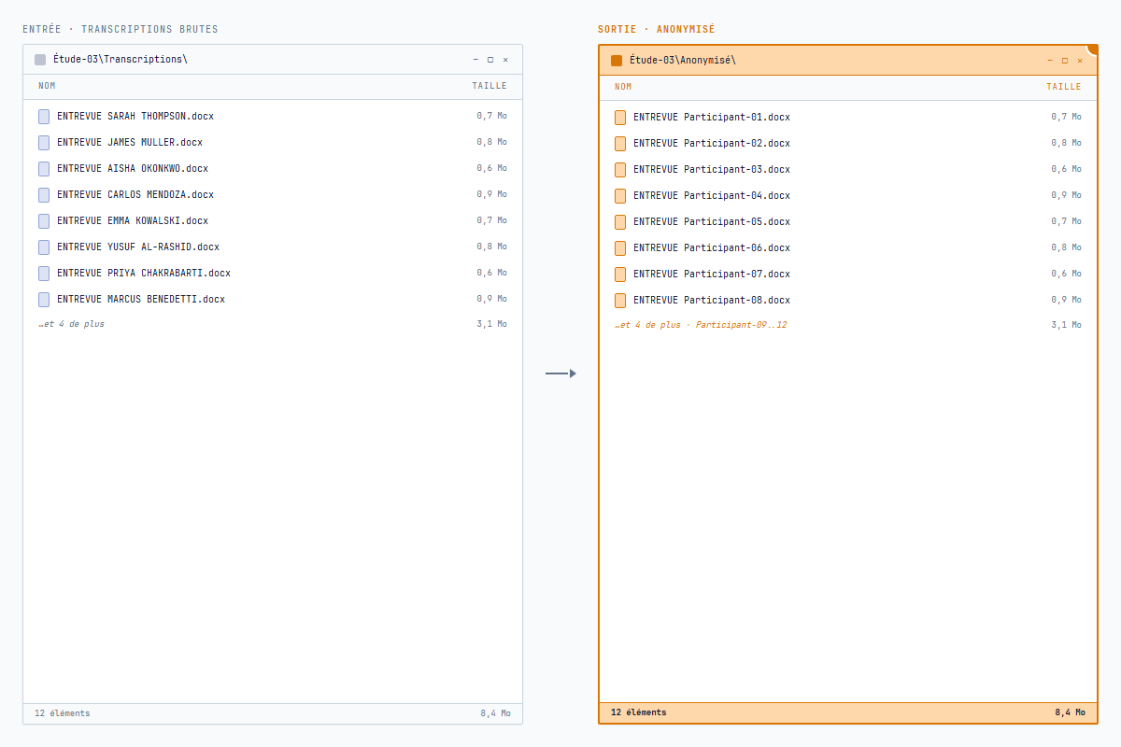The width and height of the screenshot is (1121, 747).
Task: Click the file icon next to ENTREVUE YUSUF AL-RASHID.docx
Action: (x=44, y=247)
